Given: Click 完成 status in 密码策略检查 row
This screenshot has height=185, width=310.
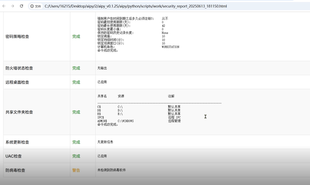Looking at the screenshot, I should (x=76, y=37).
